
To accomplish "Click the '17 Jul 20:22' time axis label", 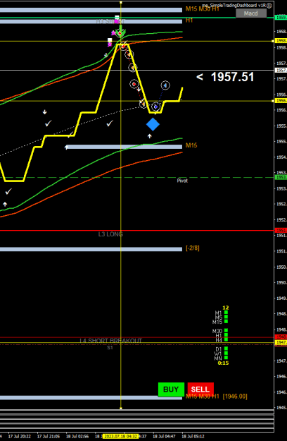I will [x=19, y=437].
